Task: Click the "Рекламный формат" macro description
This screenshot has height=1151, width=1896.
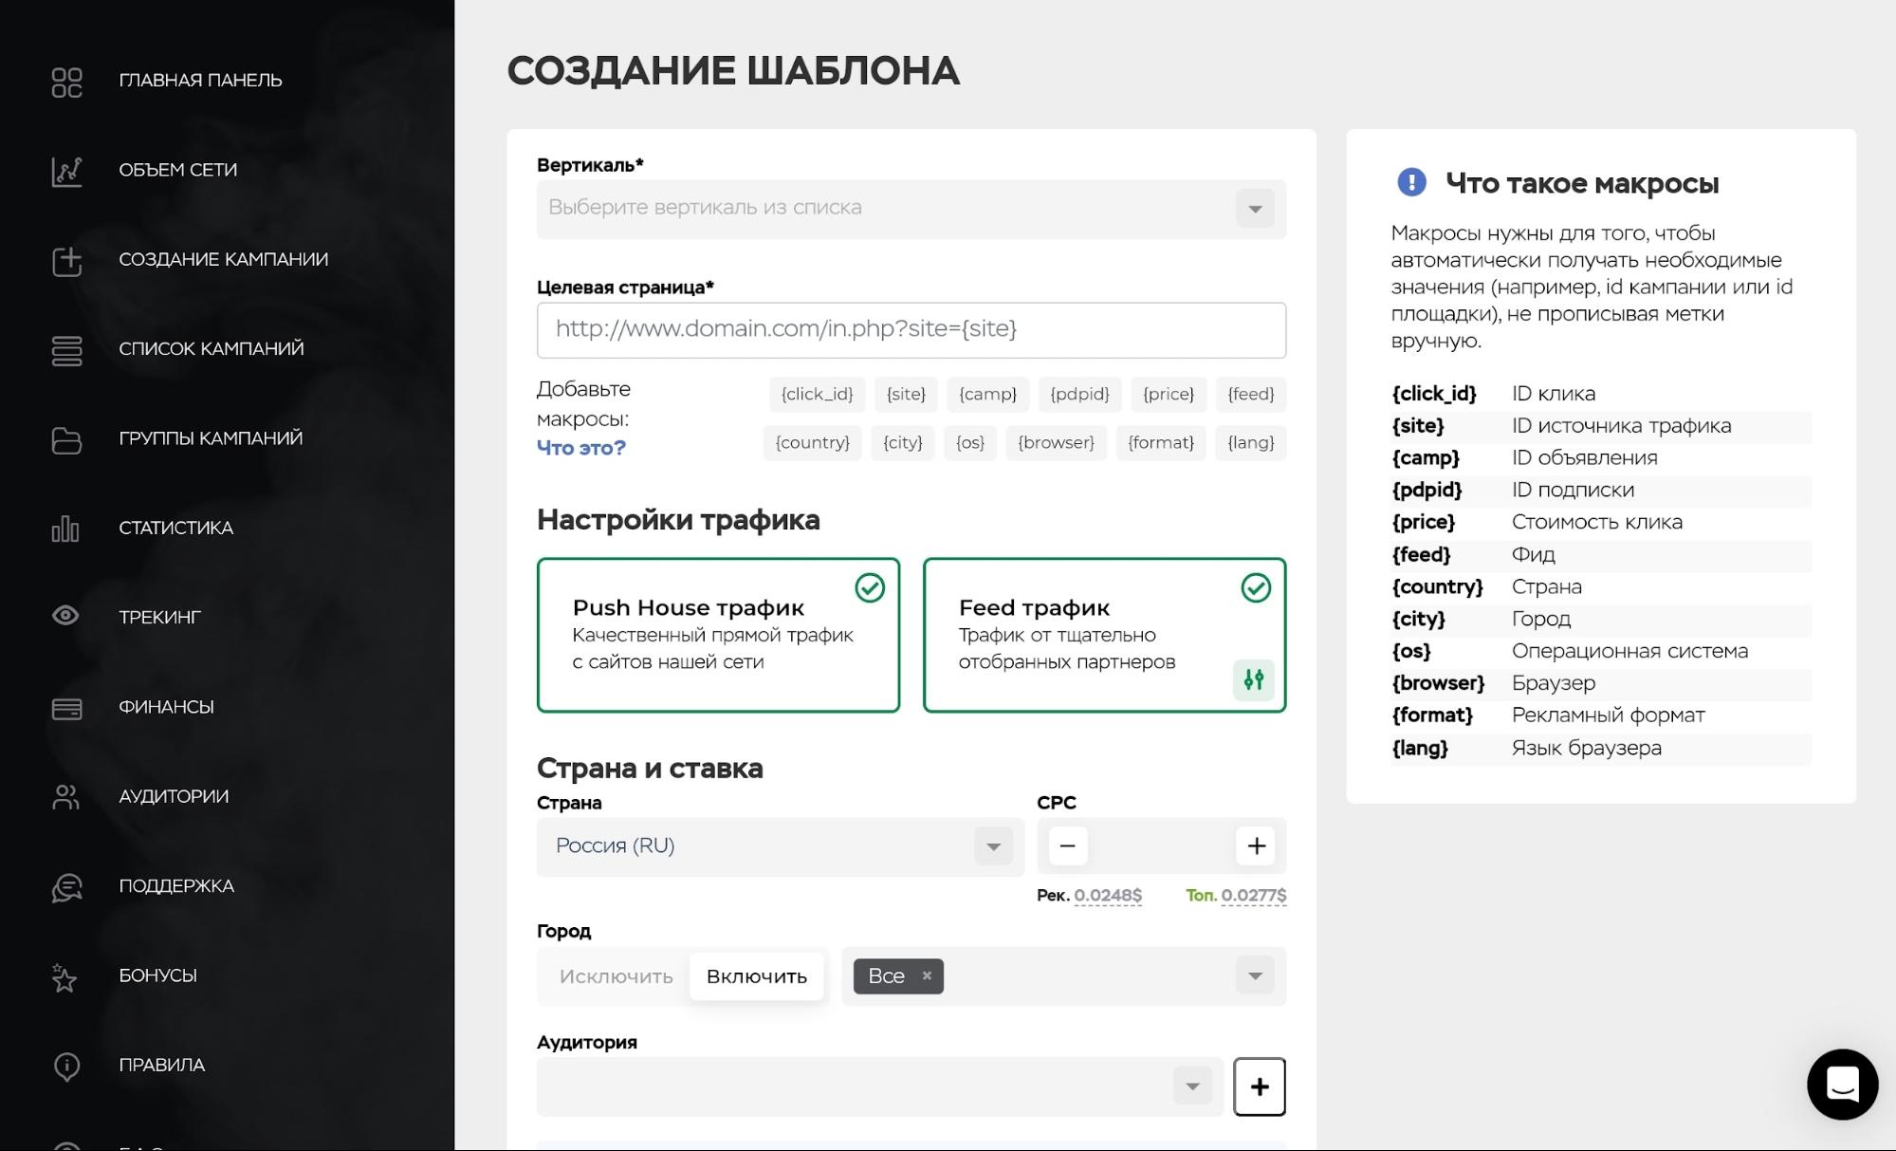Action: click(1608, 715)
